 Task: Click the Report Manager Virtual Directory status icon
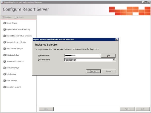(5, 36)
